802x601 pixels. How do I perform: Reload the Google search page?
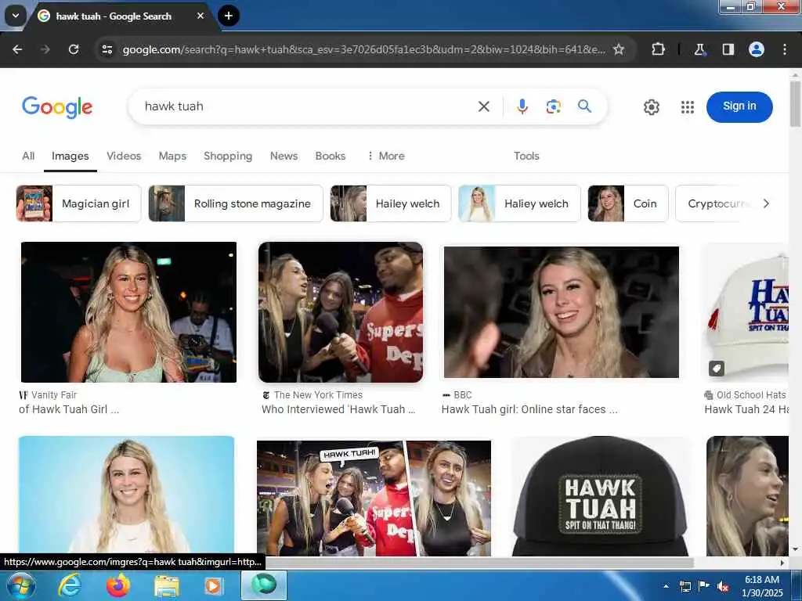74,49
